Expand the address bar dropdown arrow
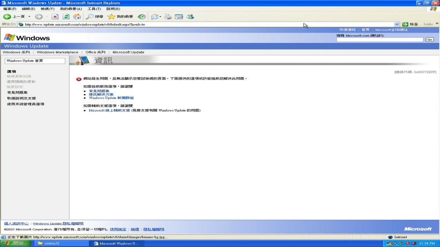This screenshot has width=440, height=247. [x=396, y=24]
